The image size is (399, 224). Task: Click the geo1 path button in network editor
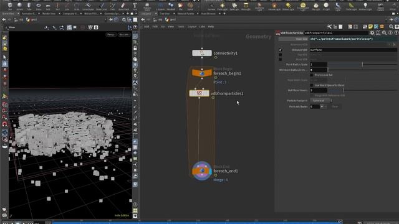click(x=171, y=19)
